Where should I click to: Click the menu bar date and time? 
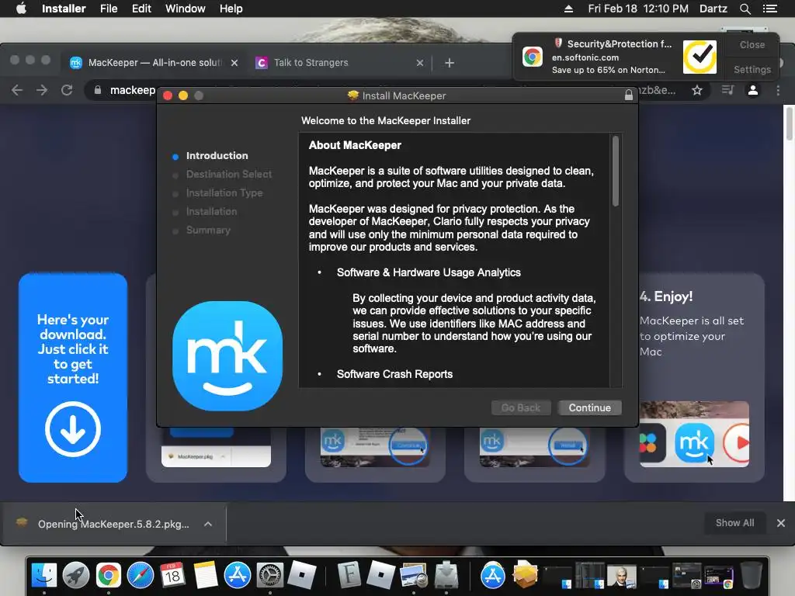pyautogui.click(x=638, y=9)
